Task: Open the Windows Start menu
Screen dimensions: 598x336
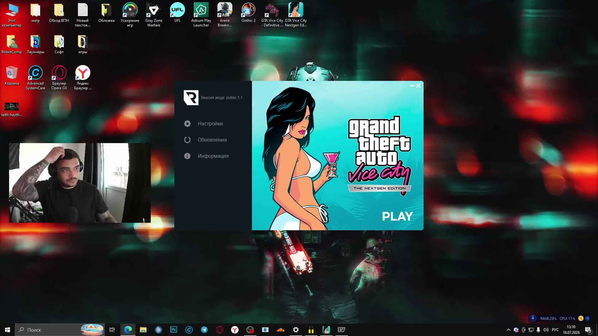Action: 7,330
